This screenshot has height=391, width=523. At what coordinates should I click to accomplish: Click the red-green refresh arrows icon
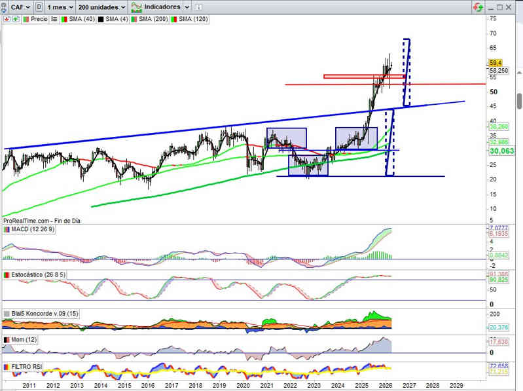click(x=479, y=7)
